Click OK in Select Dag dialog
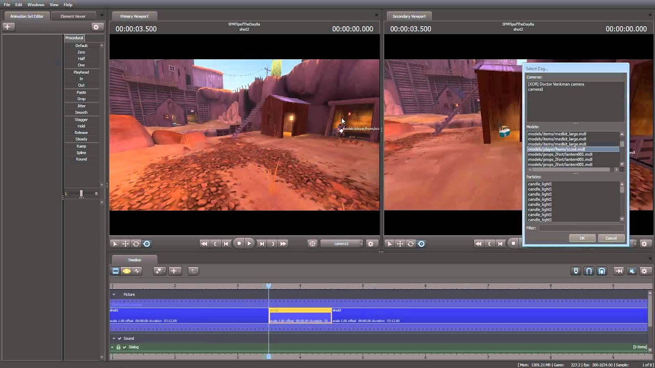Screen dimensions: 655x368 pos(582,238)
